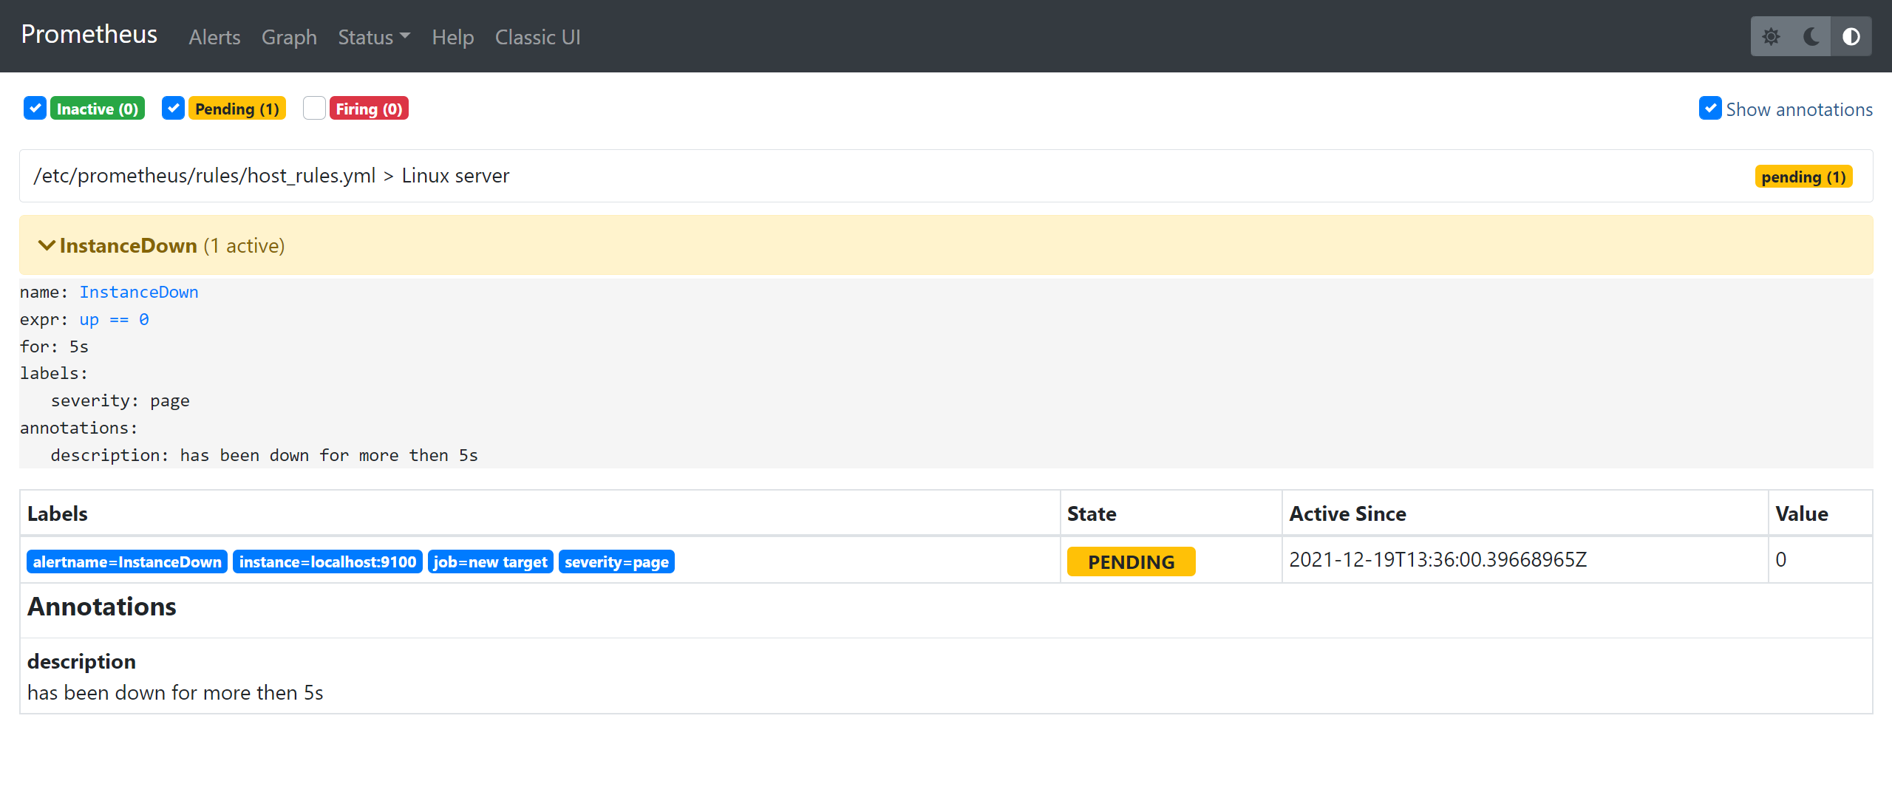This screenshot has width=1892, height=809.
Task: Click the Pending (1) yellow badge
Action: 237,109
